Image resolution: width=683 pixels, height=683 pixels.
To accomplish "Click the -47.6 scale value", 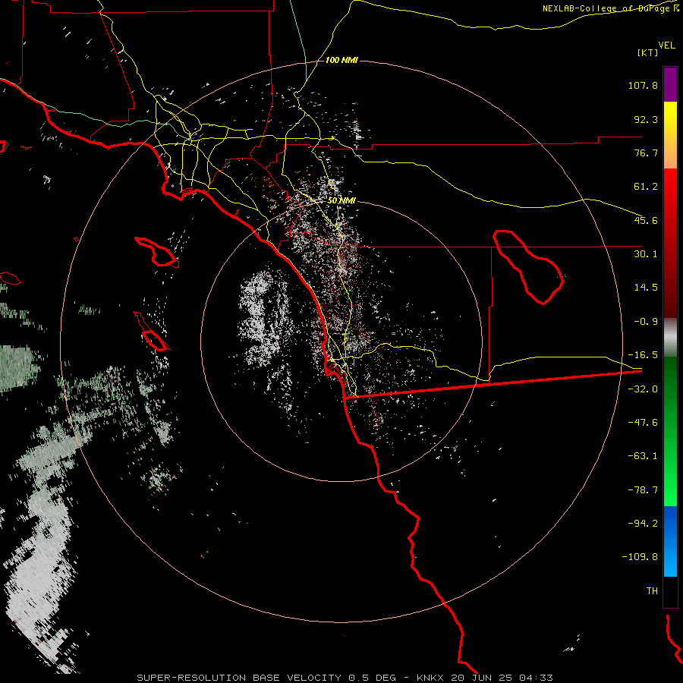I will tap(643, 423).
